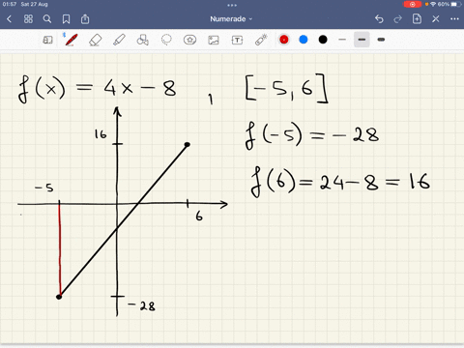Bookmark this page

[x=66, y=19]
